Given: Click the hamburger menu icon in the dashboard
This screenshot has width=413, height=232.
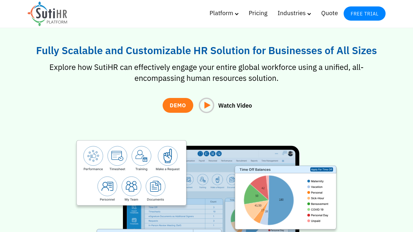Looking at the screenshot, I should click(283, 161).
